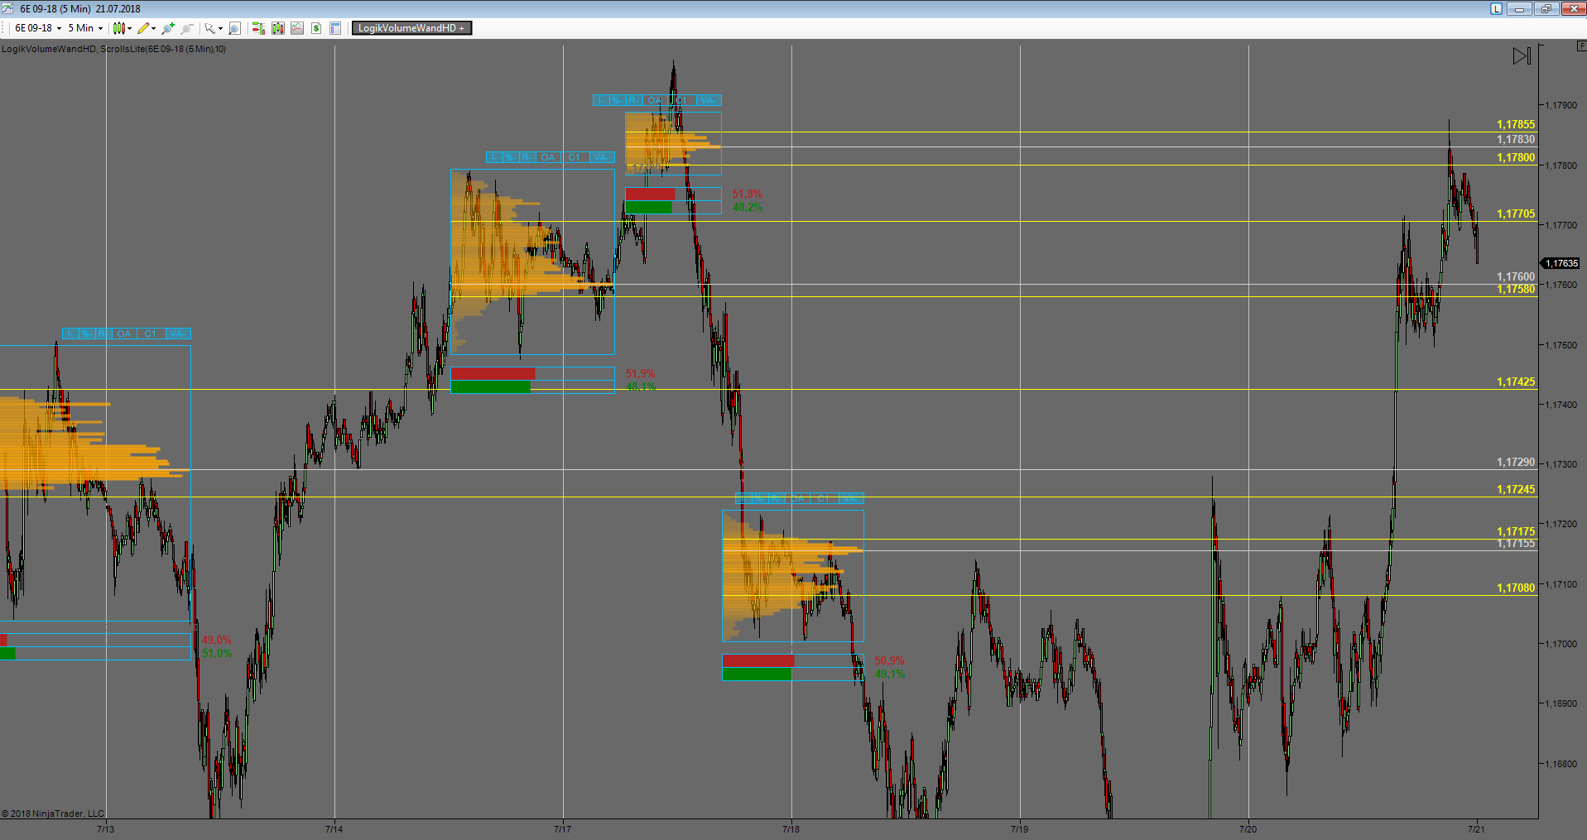Toggle I- on the 51,9% profile
This screenshot has height=840, width=1587.
point(494,157)
